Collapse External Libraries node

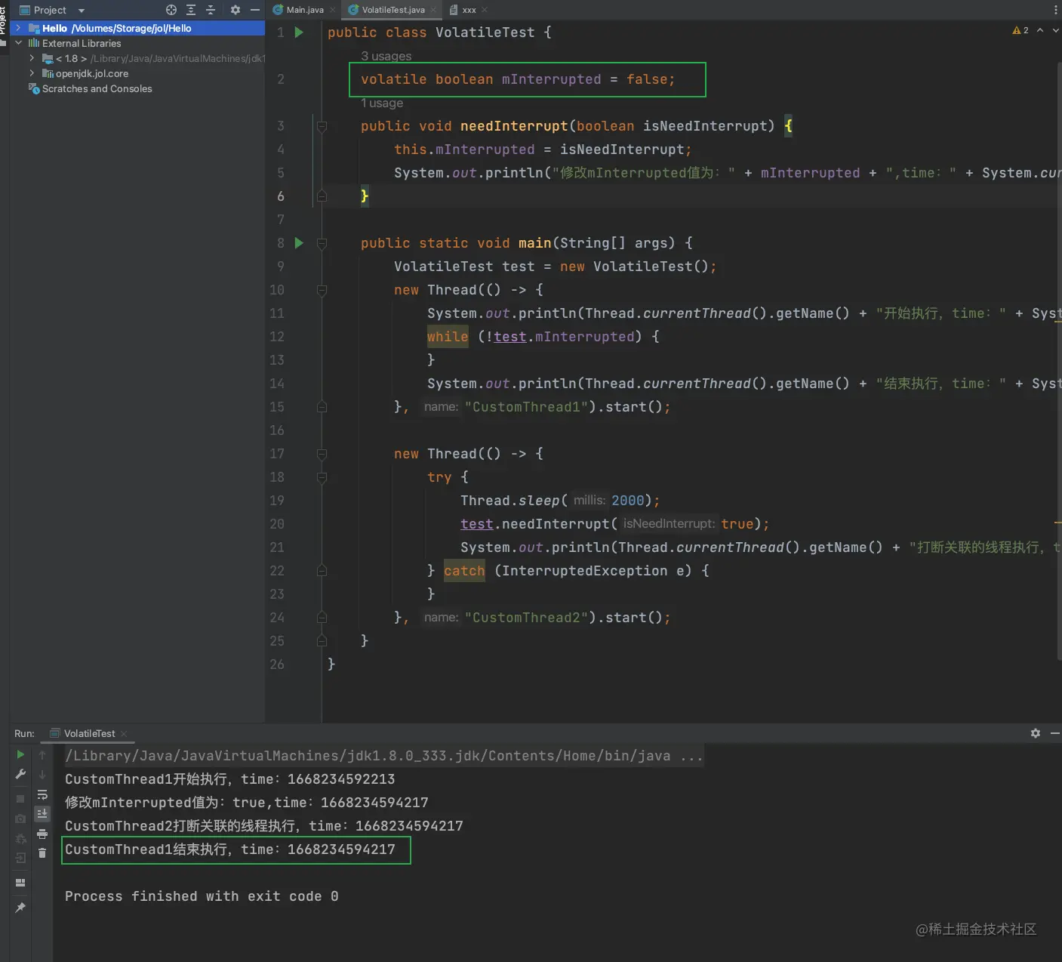[18, 43]
